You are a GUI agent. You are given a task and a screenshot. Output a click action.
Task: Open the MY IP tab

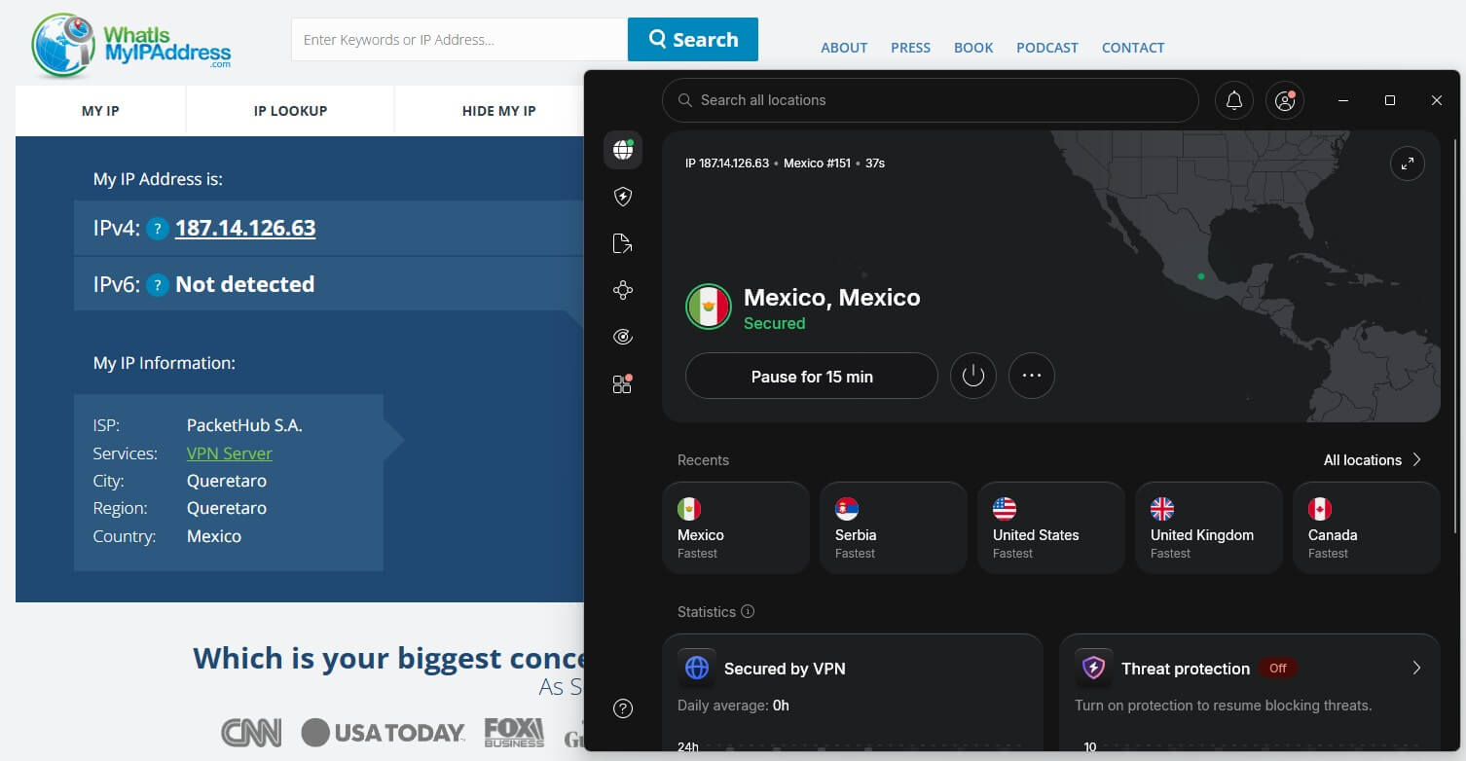click(x=100, y=111)
